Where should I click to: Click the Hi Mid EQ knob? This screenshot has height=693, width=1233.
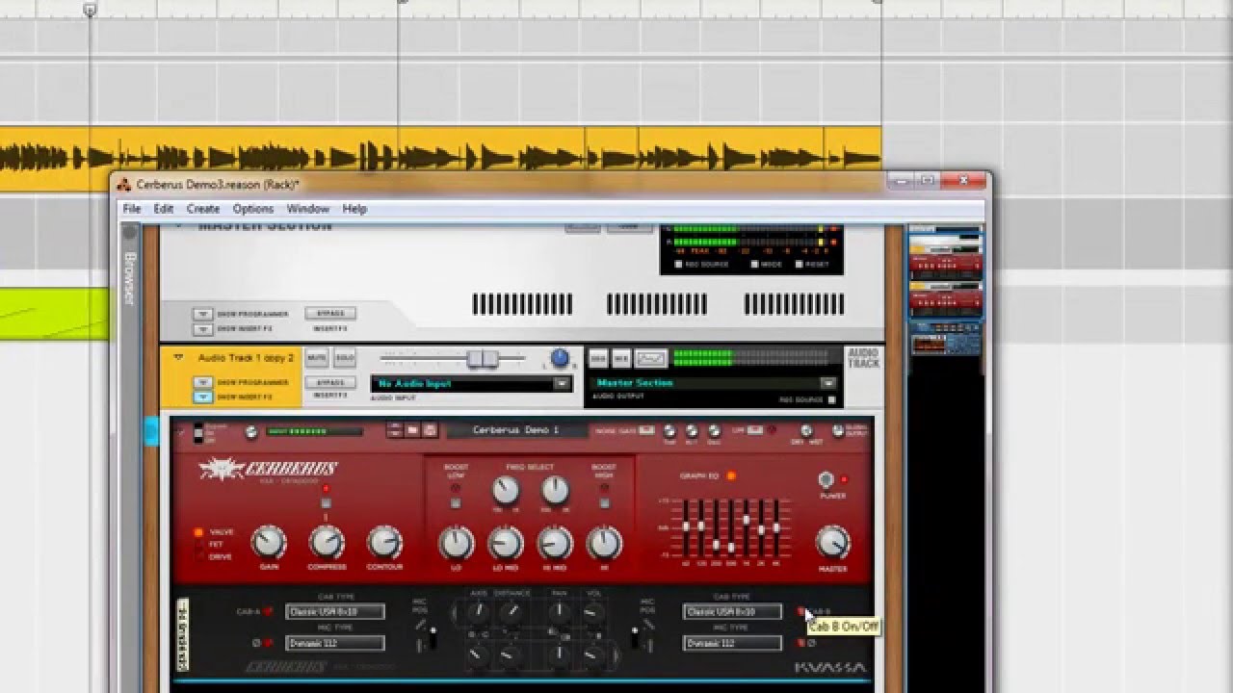coord(555,544)
